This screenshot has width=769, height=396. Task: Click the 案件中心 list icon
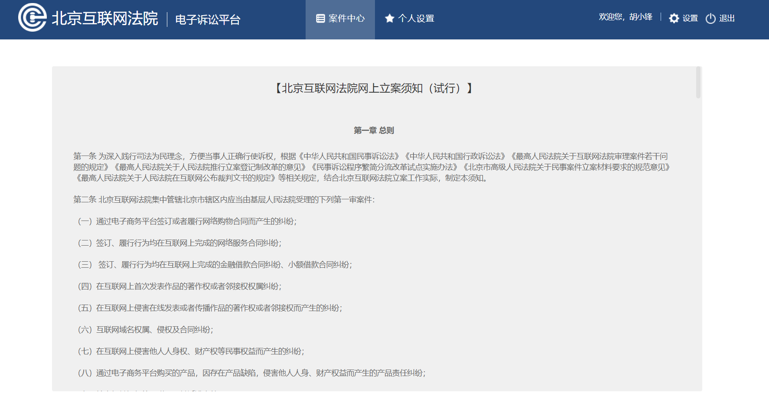click(320, 18)
